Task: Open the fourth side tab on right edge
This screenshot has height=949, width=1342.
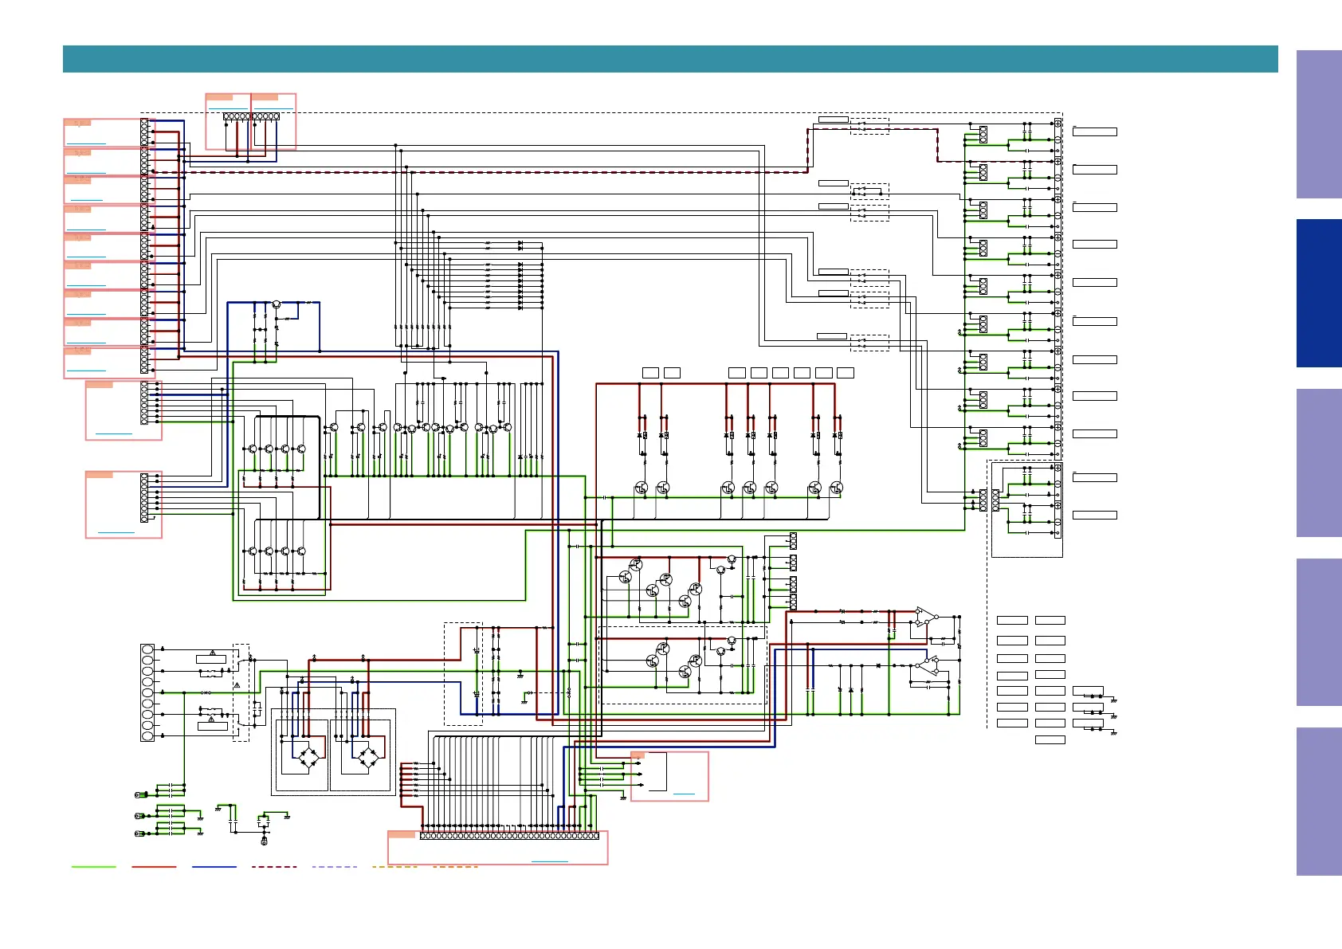Action: pyautogui.click(x=1319, y=632)
